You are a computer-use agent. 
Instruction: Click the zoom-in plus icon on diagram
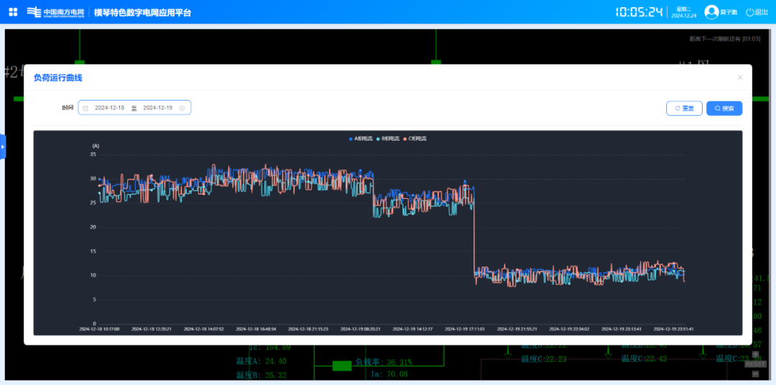[755, 354]
